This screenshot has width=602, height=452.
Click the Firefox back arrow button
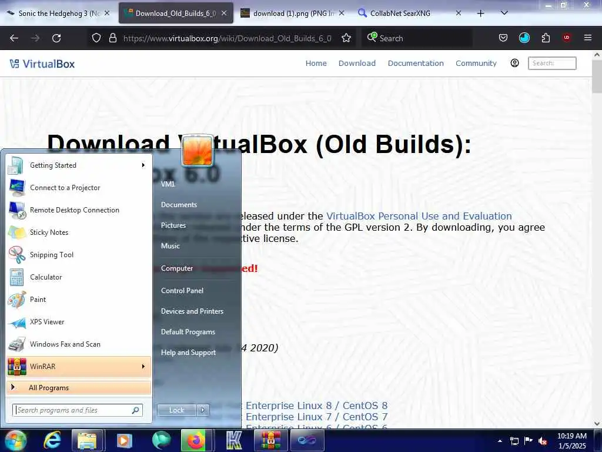14,38
